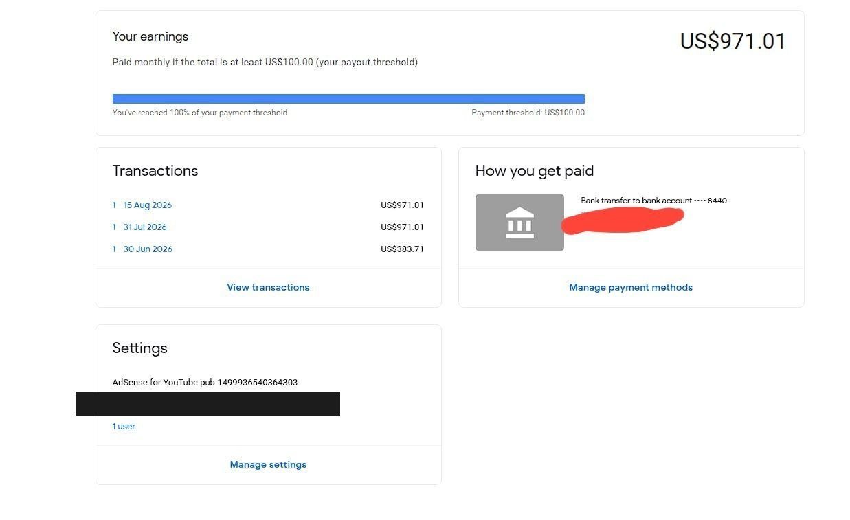
Task: Open Manage settings link
Action: point(268,464)
